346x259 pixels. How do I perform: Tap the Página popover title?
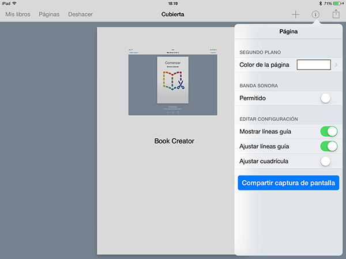point(288,32)
